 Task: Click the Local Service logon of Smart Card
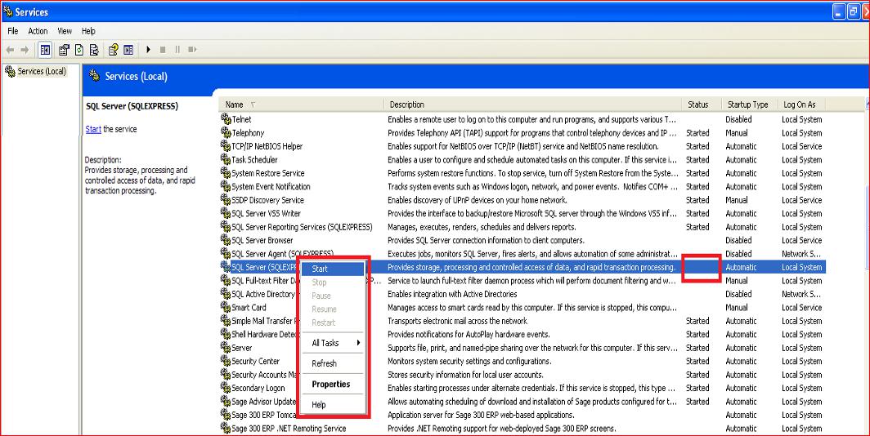802,308
